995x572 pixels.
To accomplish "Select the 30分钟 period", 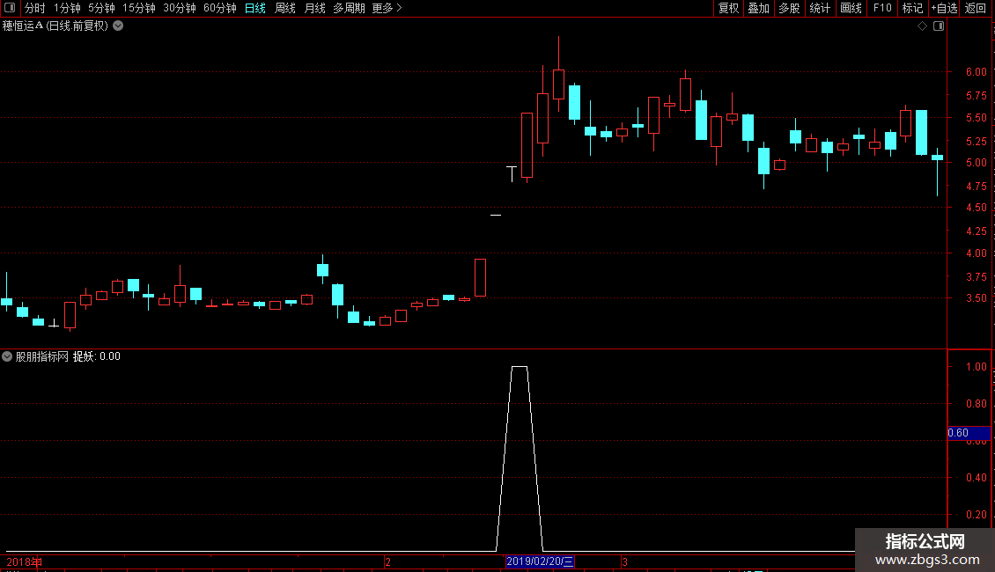I will click(179, 8).
